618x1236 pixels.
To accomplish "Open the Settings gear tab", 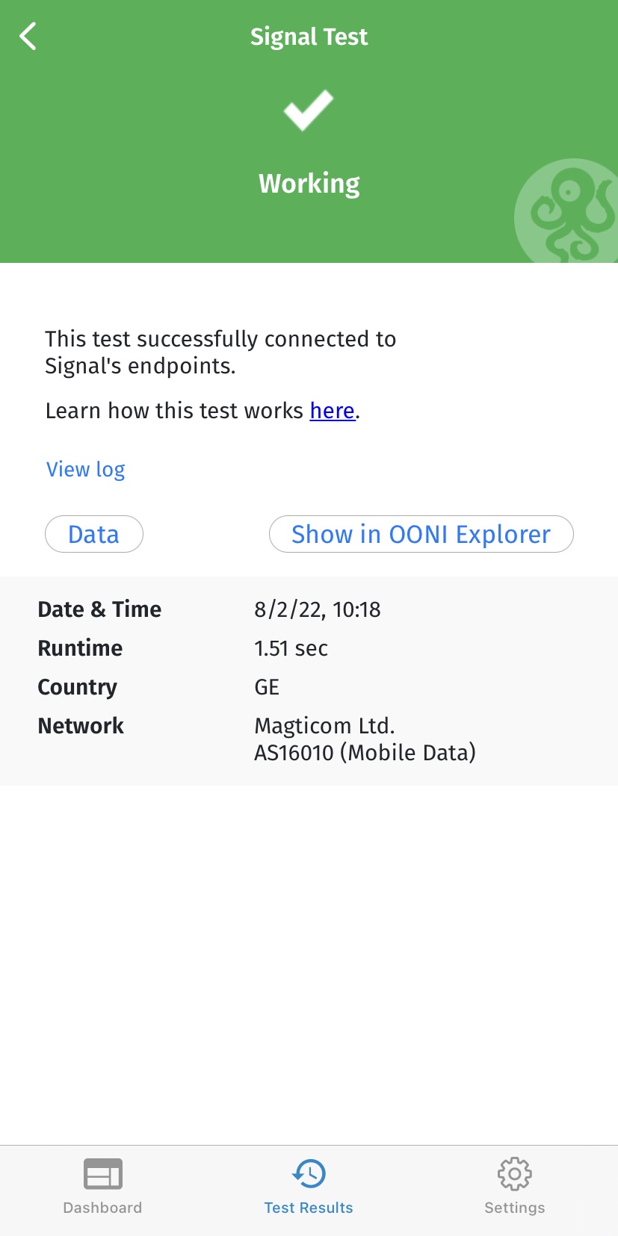I will 514,1186.
